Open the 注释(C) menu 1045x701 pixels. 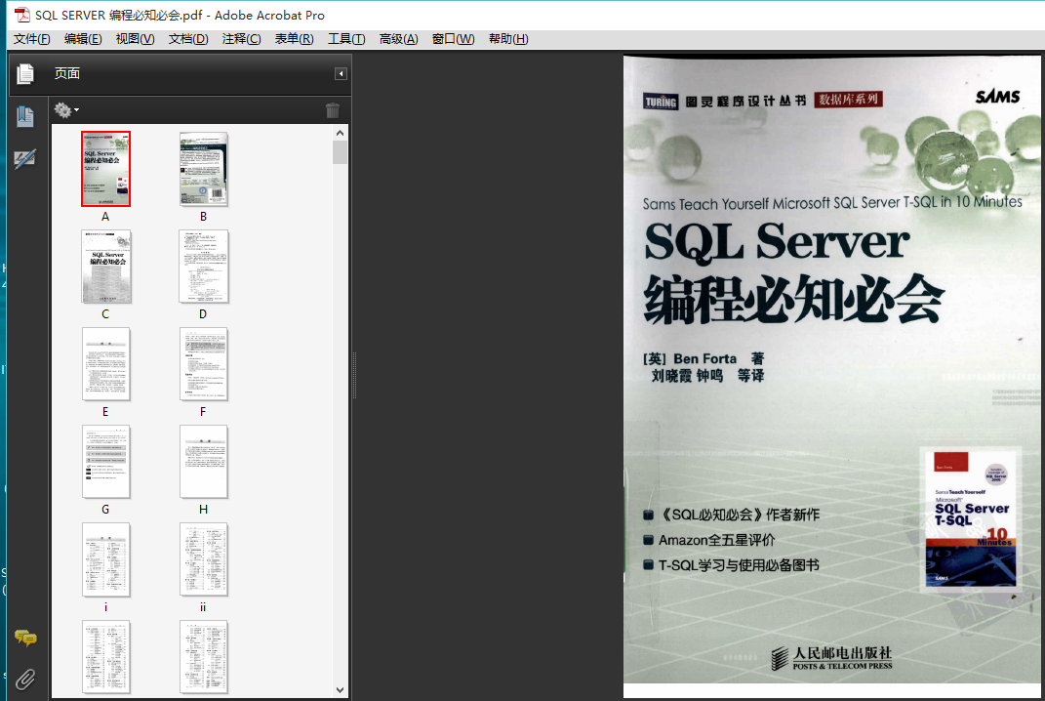[x=241, y=39]
